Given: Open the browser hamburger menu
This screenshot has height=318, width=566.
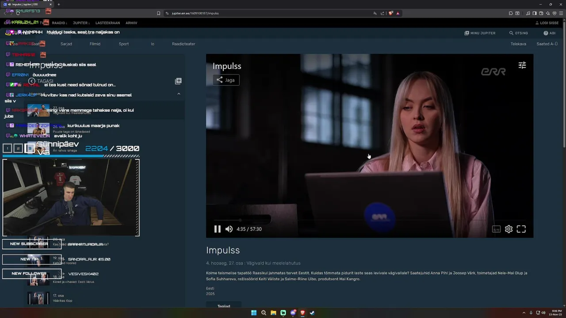Looking at the screenshot, I should point(561,13).
